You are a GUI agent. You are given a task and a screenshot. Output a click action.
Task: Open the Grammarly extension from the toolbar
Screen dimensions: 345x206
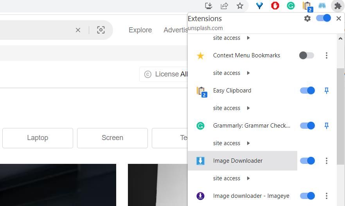click(x=291, y=6)
